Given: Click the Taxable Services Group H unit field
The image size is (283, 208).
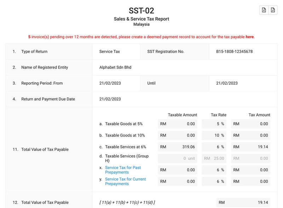Looking at the screenshot, I should [178, 158].
